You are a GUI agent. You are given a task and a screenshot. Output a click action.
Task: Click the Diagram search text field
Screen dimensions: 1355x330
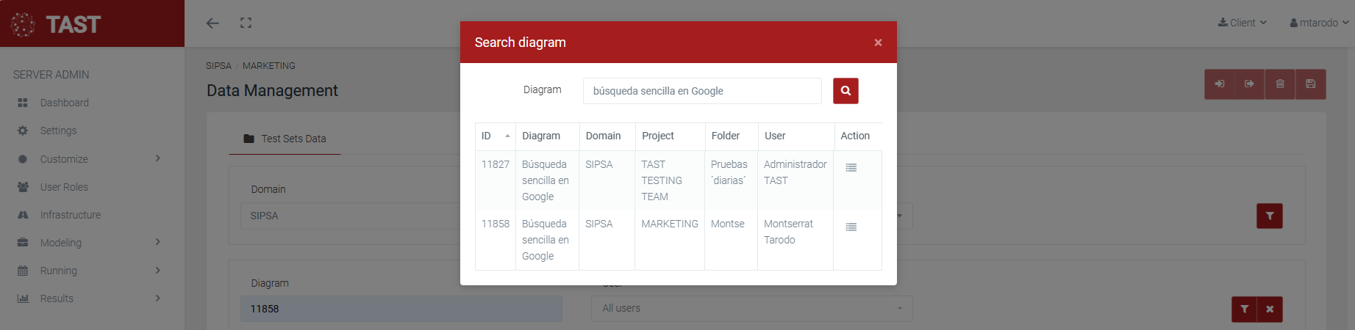coord(701,91)
